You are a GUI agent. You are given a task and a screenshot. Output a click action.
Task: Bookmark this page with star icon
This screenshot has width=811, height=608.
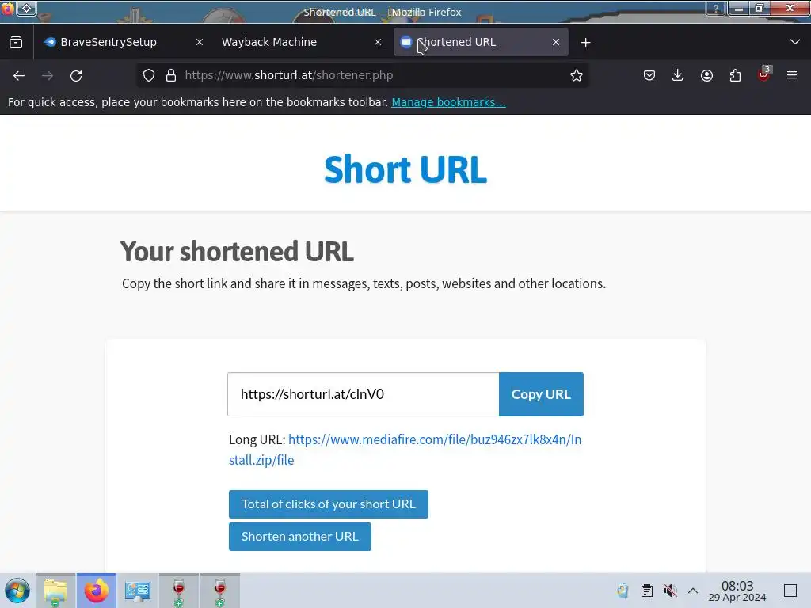pos(577,75)
